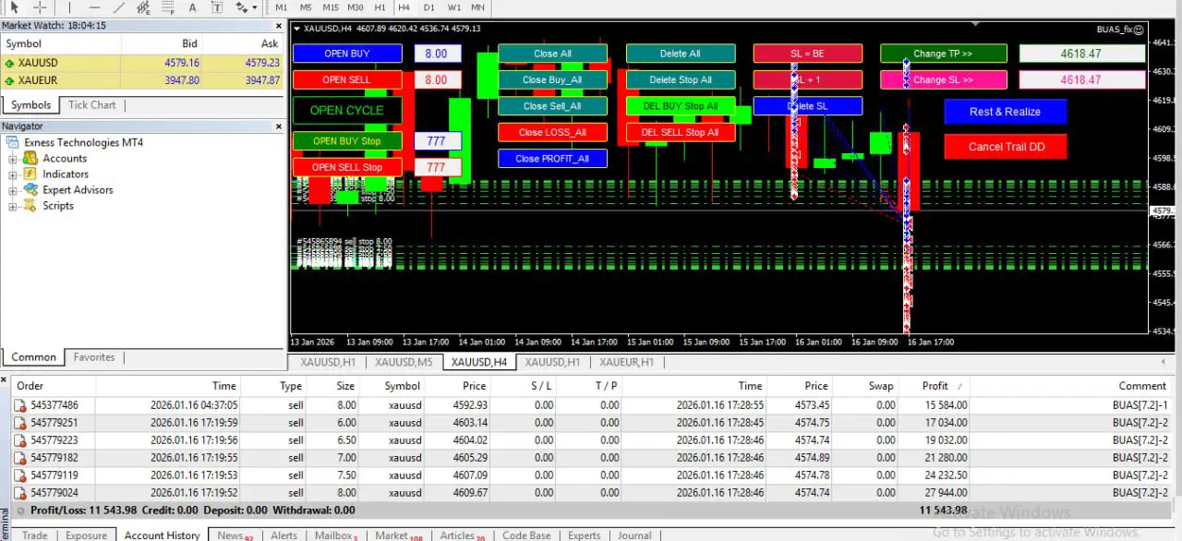Click the green OPEN BUY Stop button
Image resolution: width=1182 pixels, height=541 pixels.
[x=346, y=141]
